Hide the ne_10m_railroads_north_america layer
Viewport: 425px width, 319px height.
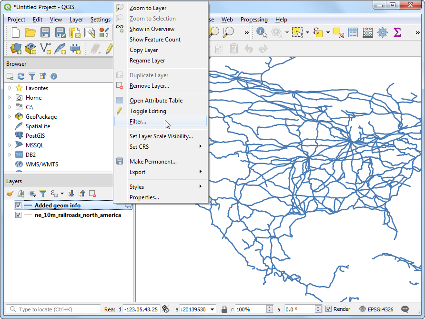[x=18, y=215]
